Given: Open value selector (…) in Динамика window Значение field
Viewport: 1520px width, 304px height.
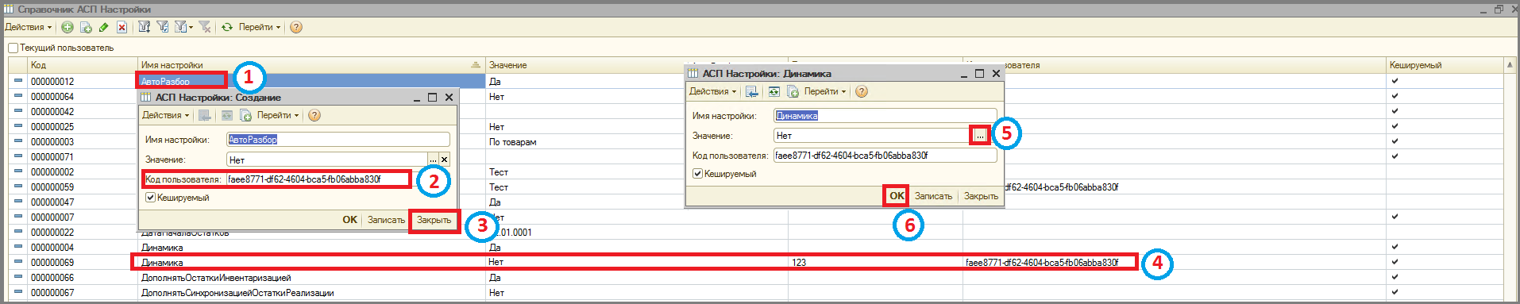Looking at the screenshot, I should (980, 136).
